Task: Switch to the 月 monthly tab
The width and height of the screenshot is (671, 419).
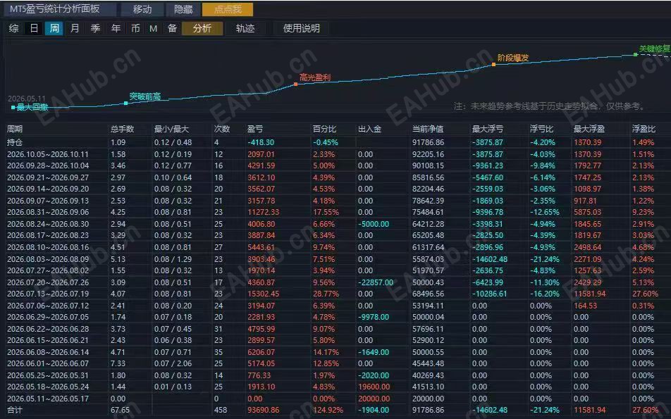Action: [75, 28]
